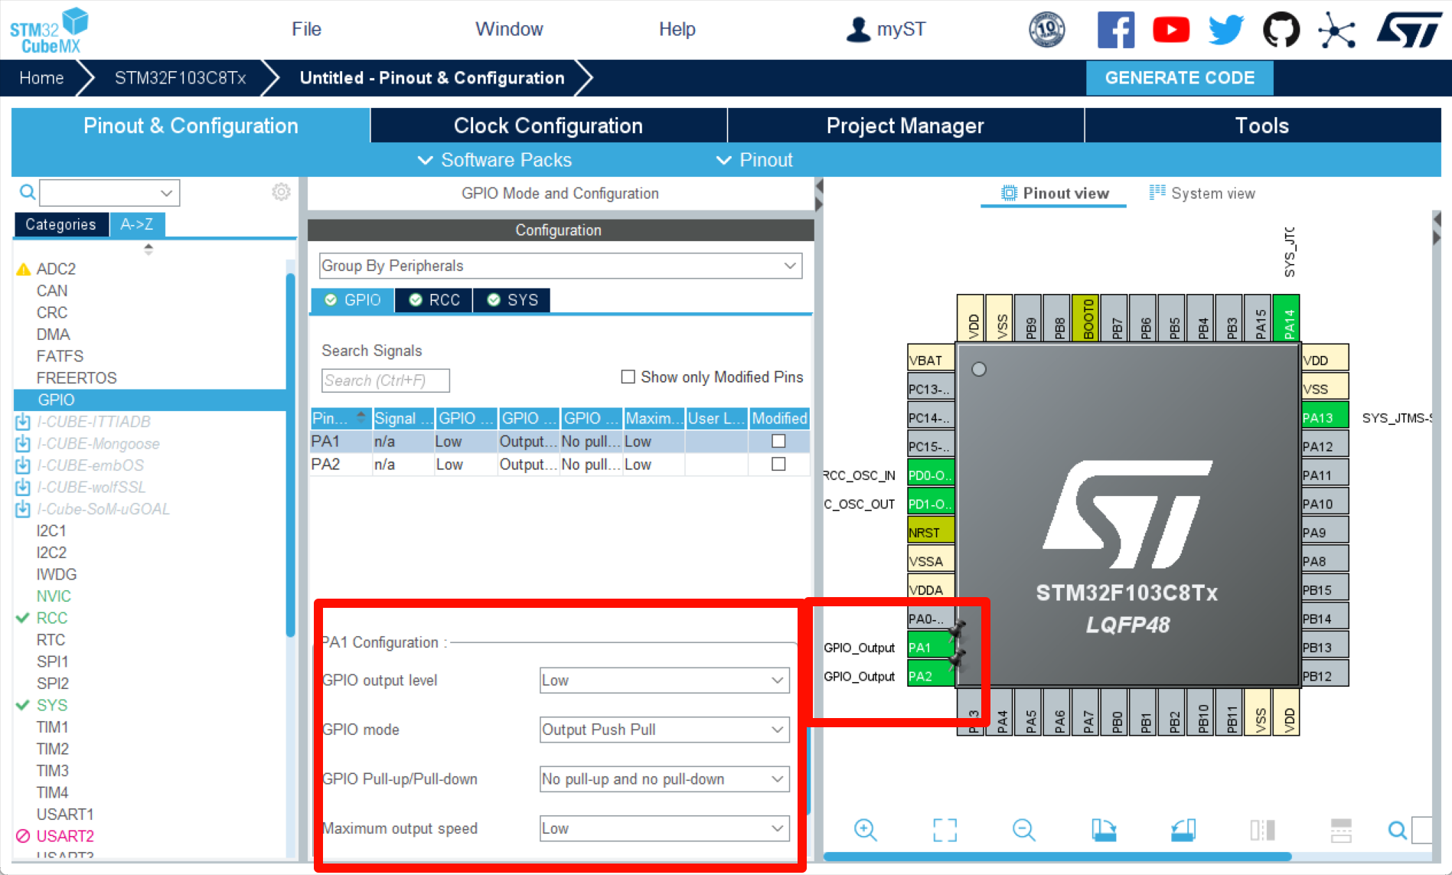This screenshot has width=1452, height=875.
Task: Open the Maximum output speed dropdown
Action: pos(664,828)
